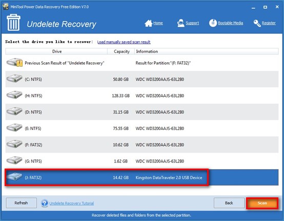Sort by the Information column header
Viewport: 284px width, 221px height.
click(207, 51)
